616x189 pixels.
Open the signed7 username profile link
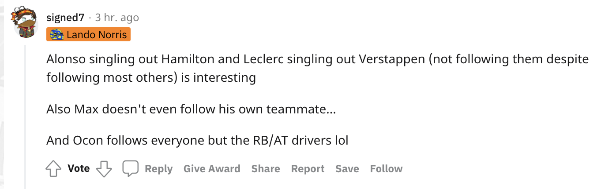point(65,18)
